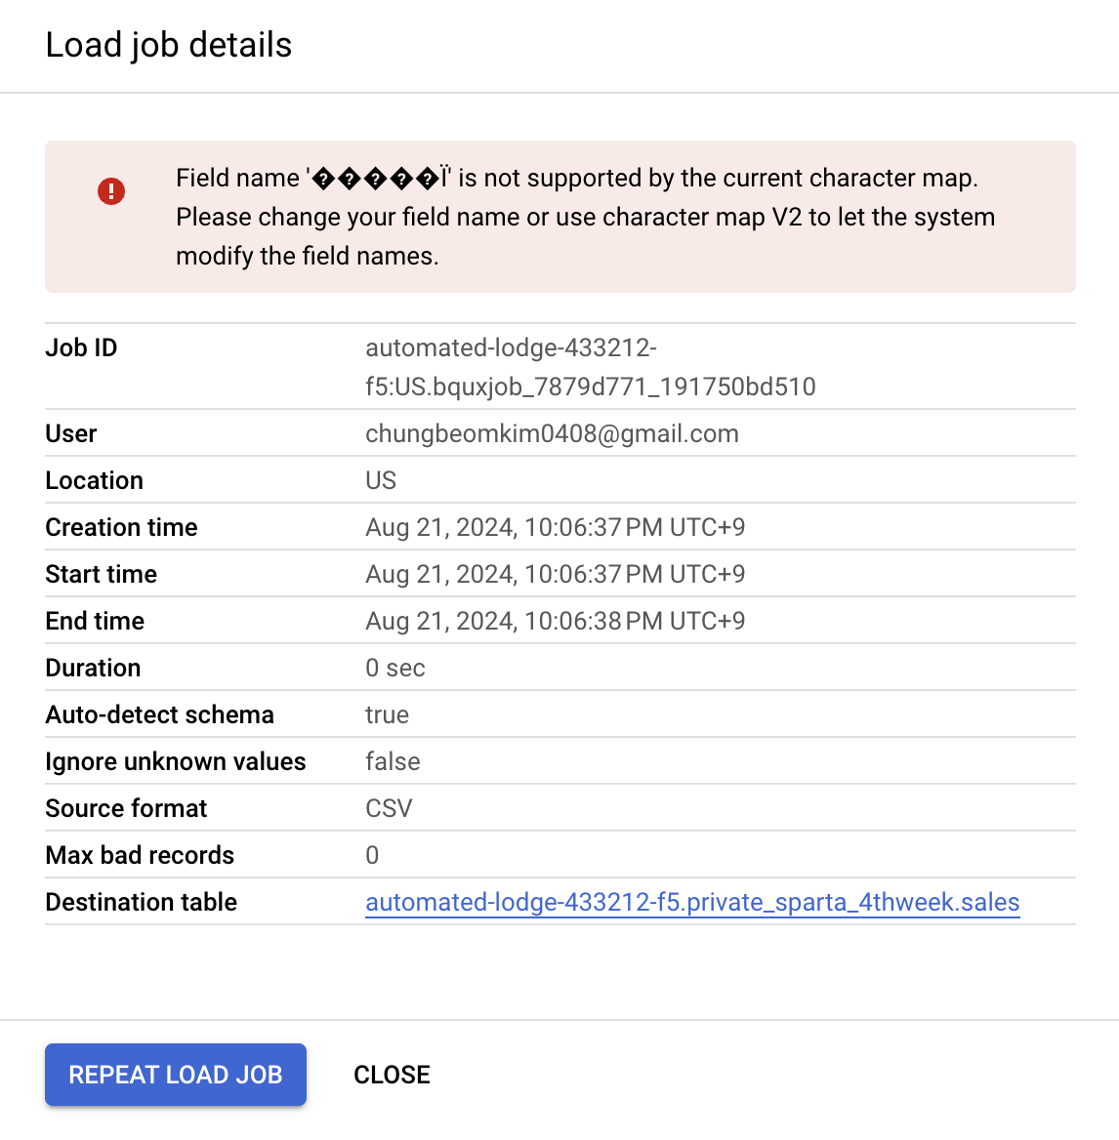
Task: Click the Max bad records value
Action: [372, 855]
